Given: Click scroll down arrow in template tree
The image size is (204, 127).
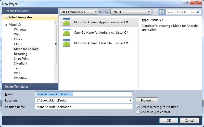Looking at the screenshot, I should coord(56,81).
